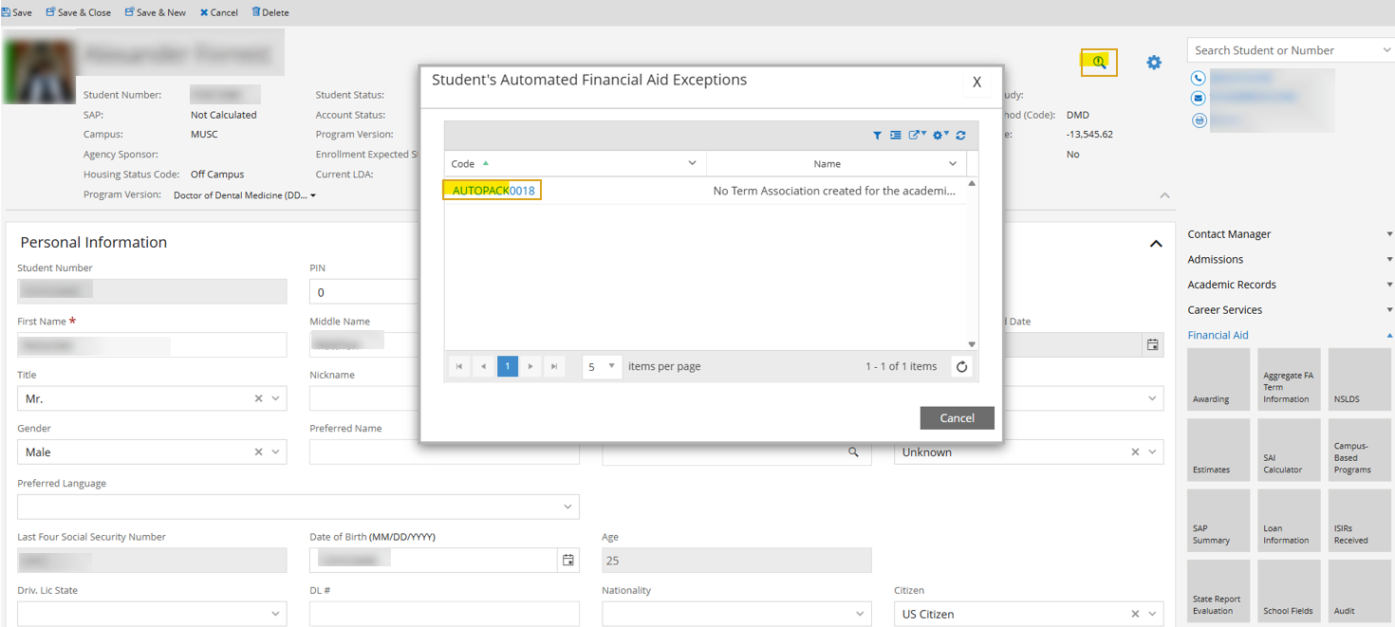Click Cancel button in exceptions dialog
Image resolution: width=1395 pixels, height=627 pixels.
957,418
